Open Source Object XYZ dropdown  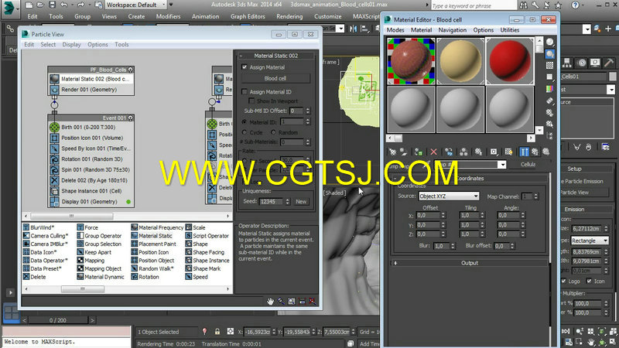[x=449, y=196]
